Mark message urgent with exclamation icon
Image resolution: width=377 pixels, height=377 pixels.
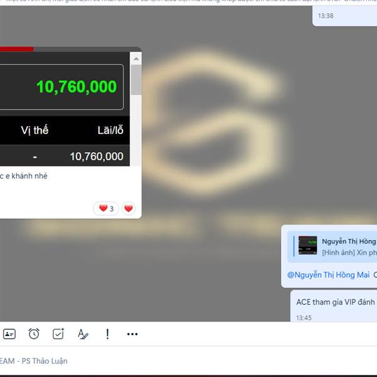(x=107, y=334)
